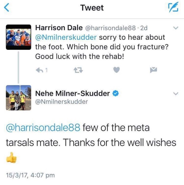
Task: Expand options for Harrison Dale's tweet
Action: coord(176,28)
